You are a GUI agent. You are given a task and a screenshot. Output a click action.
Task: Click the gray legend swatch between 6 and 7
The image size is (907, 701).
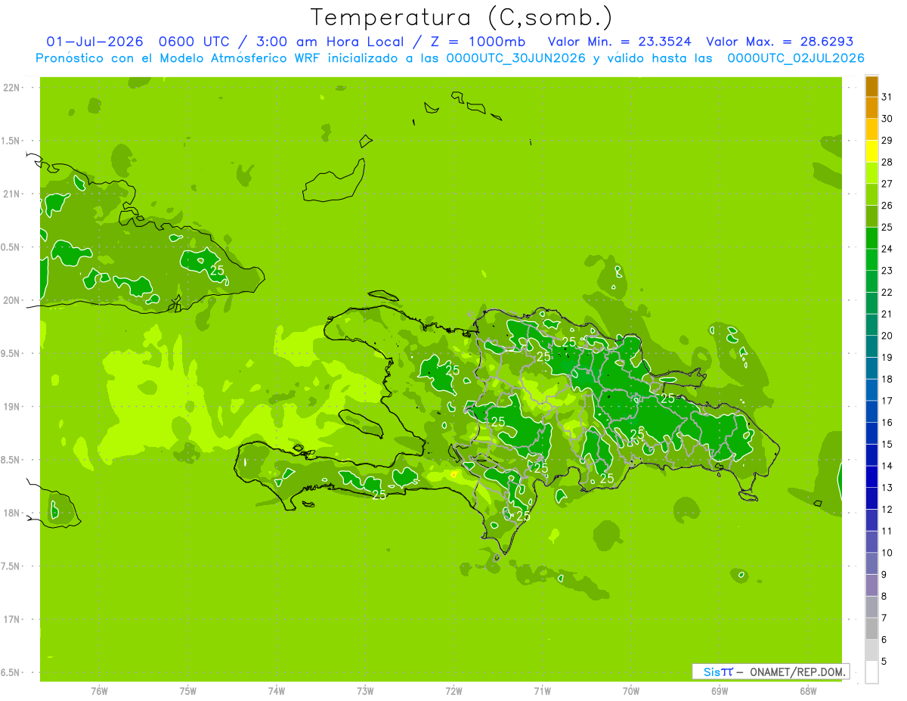pyautogui.click(x=871, y=629)
